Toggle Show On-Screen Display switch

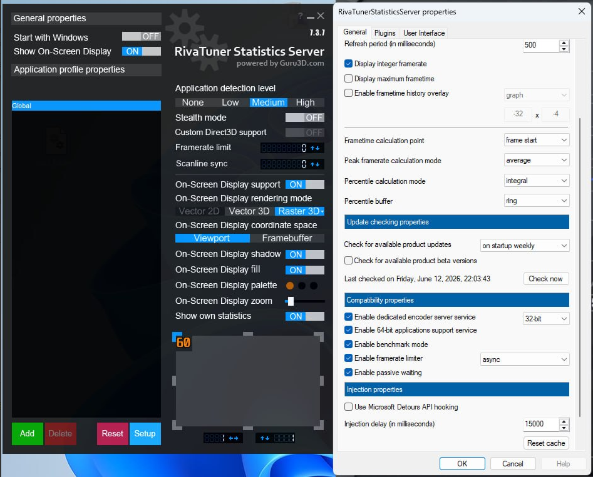pyautogui.click(x=142, y=51)
